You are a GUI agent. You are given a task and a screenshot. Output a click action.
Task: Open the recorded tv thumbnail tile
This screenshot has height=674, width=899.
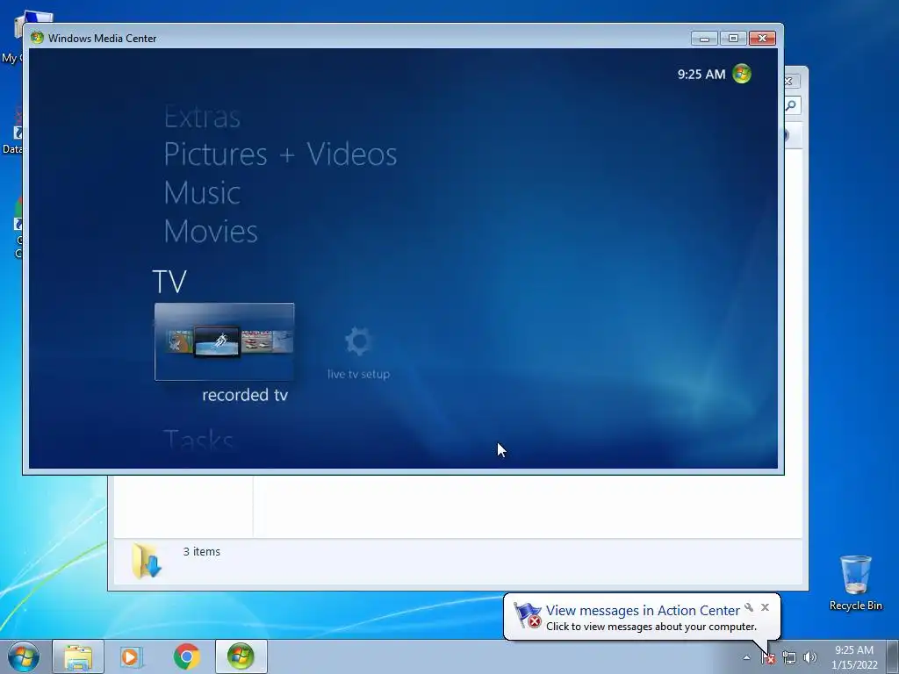(224, 341)
